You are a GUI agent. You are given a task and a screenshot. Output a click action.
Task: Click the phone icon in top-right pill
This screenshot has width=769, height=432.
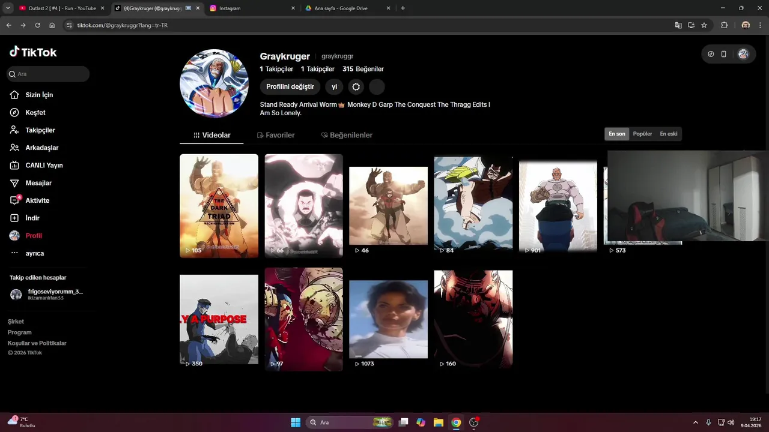[724, 54]
